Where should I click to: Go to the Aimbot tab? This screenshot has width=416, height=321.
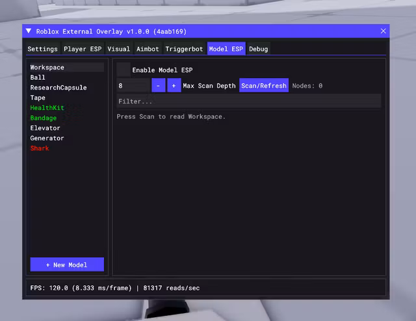pyautogui.click(x=148, y=49)
